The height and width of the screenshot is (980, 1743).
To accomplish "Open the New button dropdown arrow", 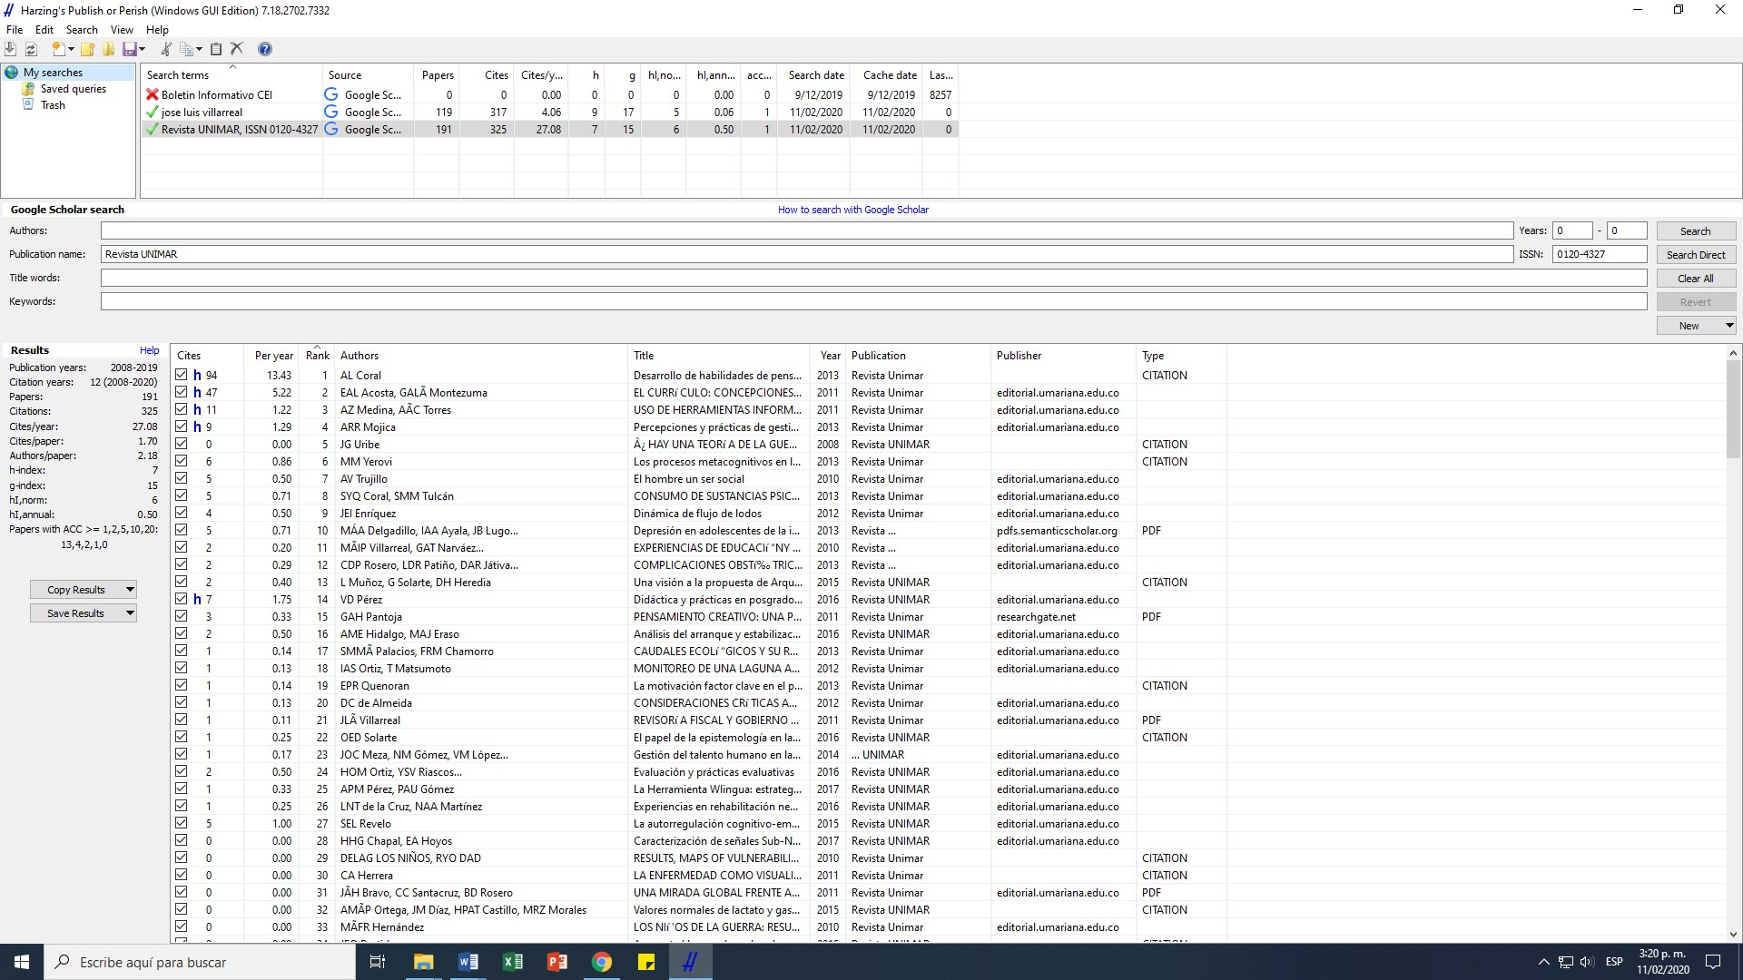I will point(1728,326).
